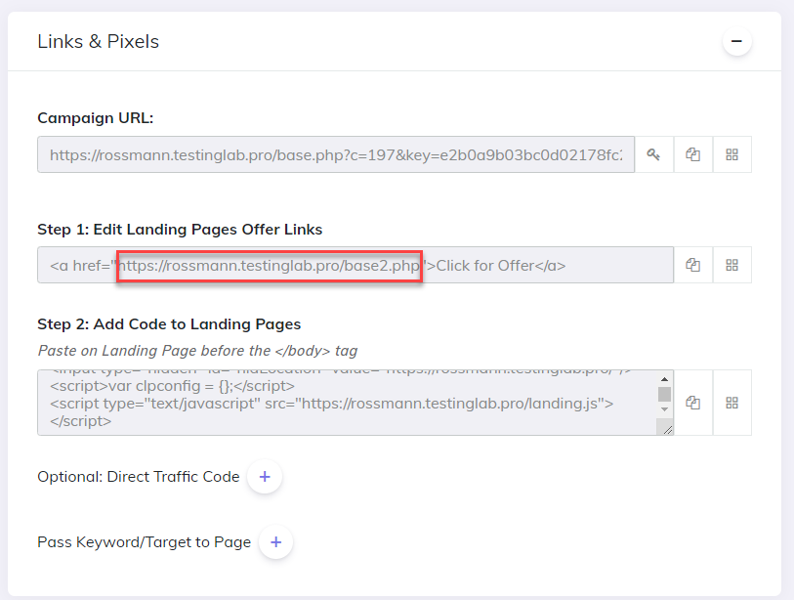Collapse the Links & Pixels panel

click(x=736, y=41)
